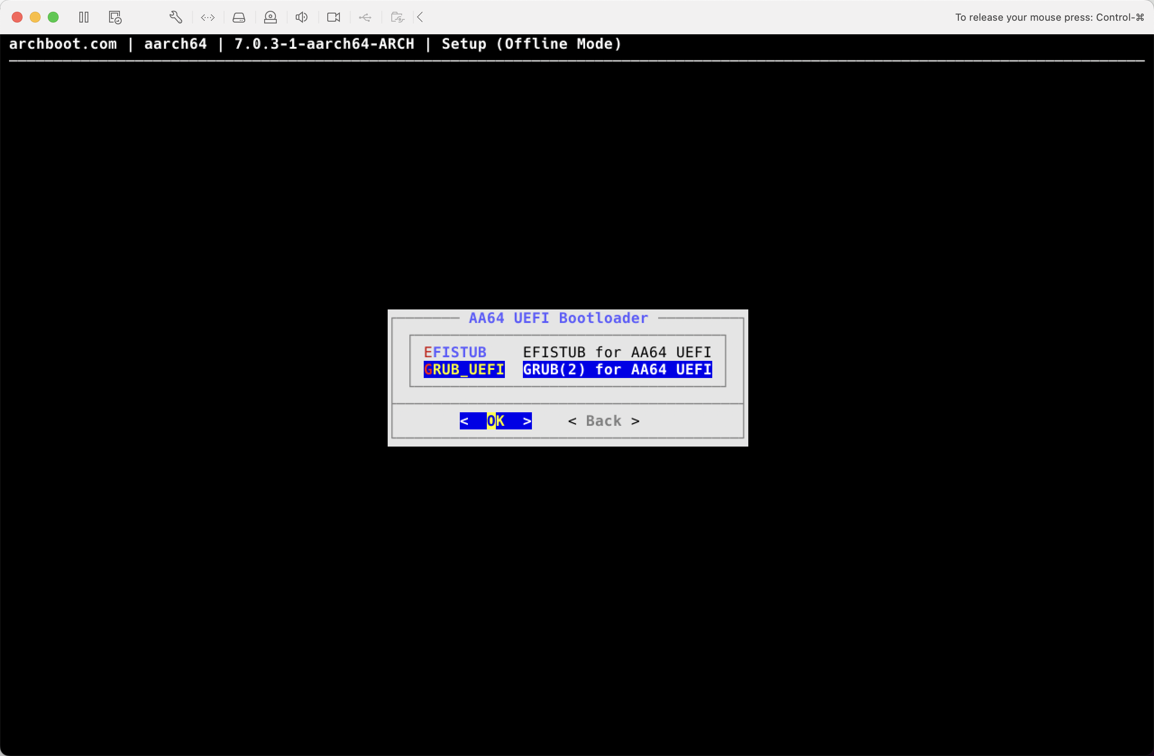Minimize the VM window yellow button
This screenshot has width=1154, height=756.
[35, 18]
